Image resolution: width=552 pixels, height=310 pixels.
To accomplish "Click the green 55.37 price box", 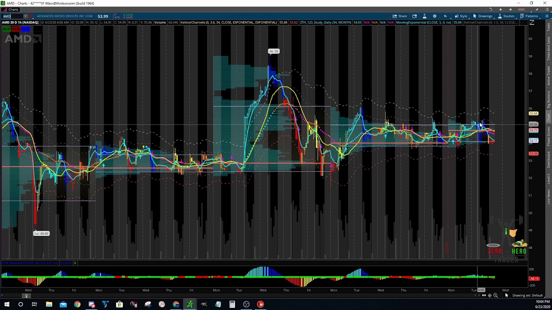I will click(6, 29).
